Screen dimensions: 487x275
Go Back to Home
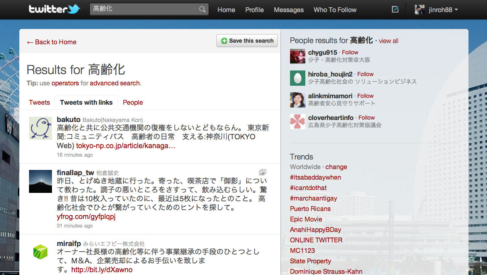tap(52, 42)
